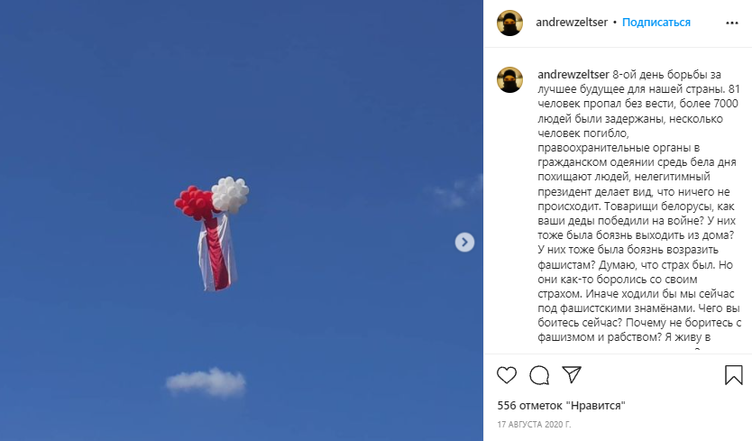The image size is (752, 441).
Task: Click the red and white balloons in photo
Action: point(212,198)
